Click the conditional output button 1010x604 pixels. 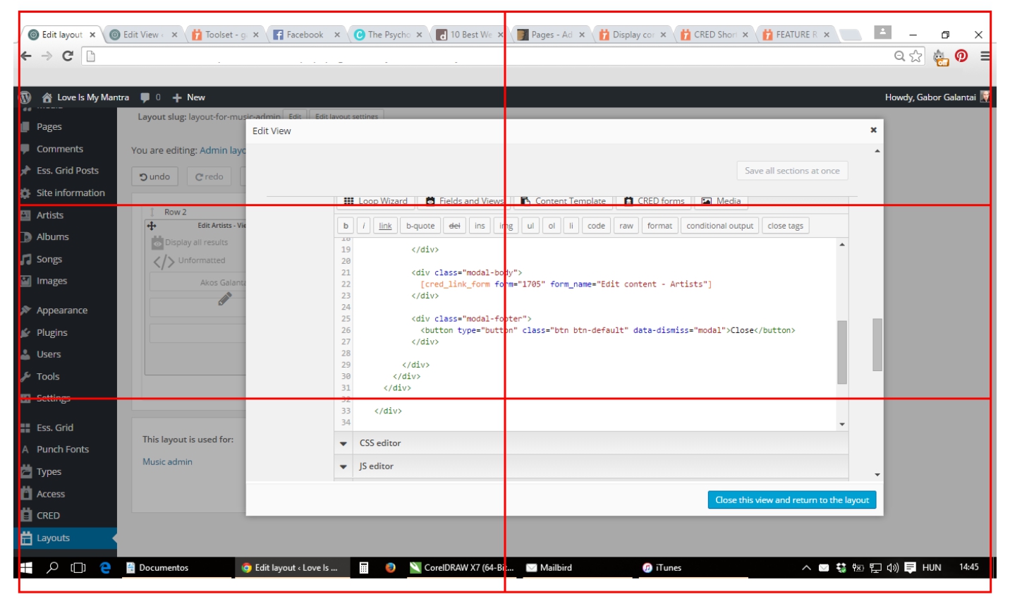pyautogui.click(x=719, y=226)
